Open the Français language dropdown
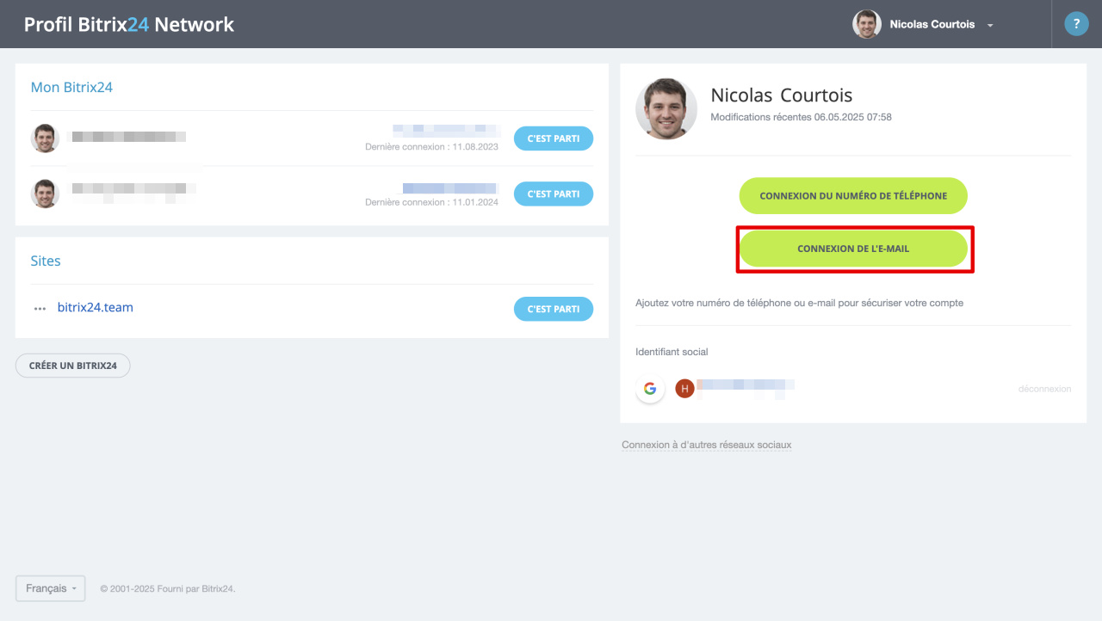Image resolution: width=1102 pixels, height=621 pixels. tap(50, 588)
